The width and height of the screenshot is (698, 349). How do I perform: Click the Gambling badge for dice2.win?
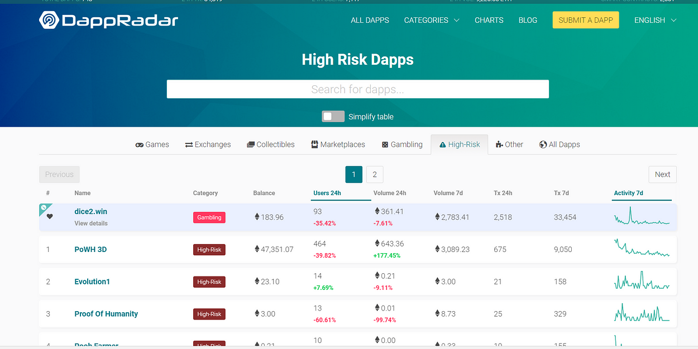[x=209, y=217]
